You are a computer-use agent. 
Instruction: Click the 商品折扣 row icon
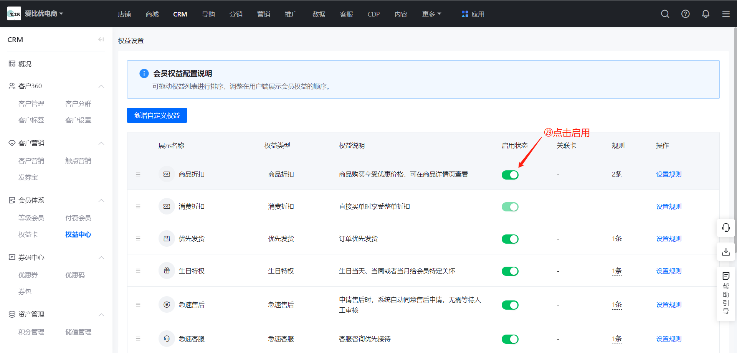pos(167,174)
